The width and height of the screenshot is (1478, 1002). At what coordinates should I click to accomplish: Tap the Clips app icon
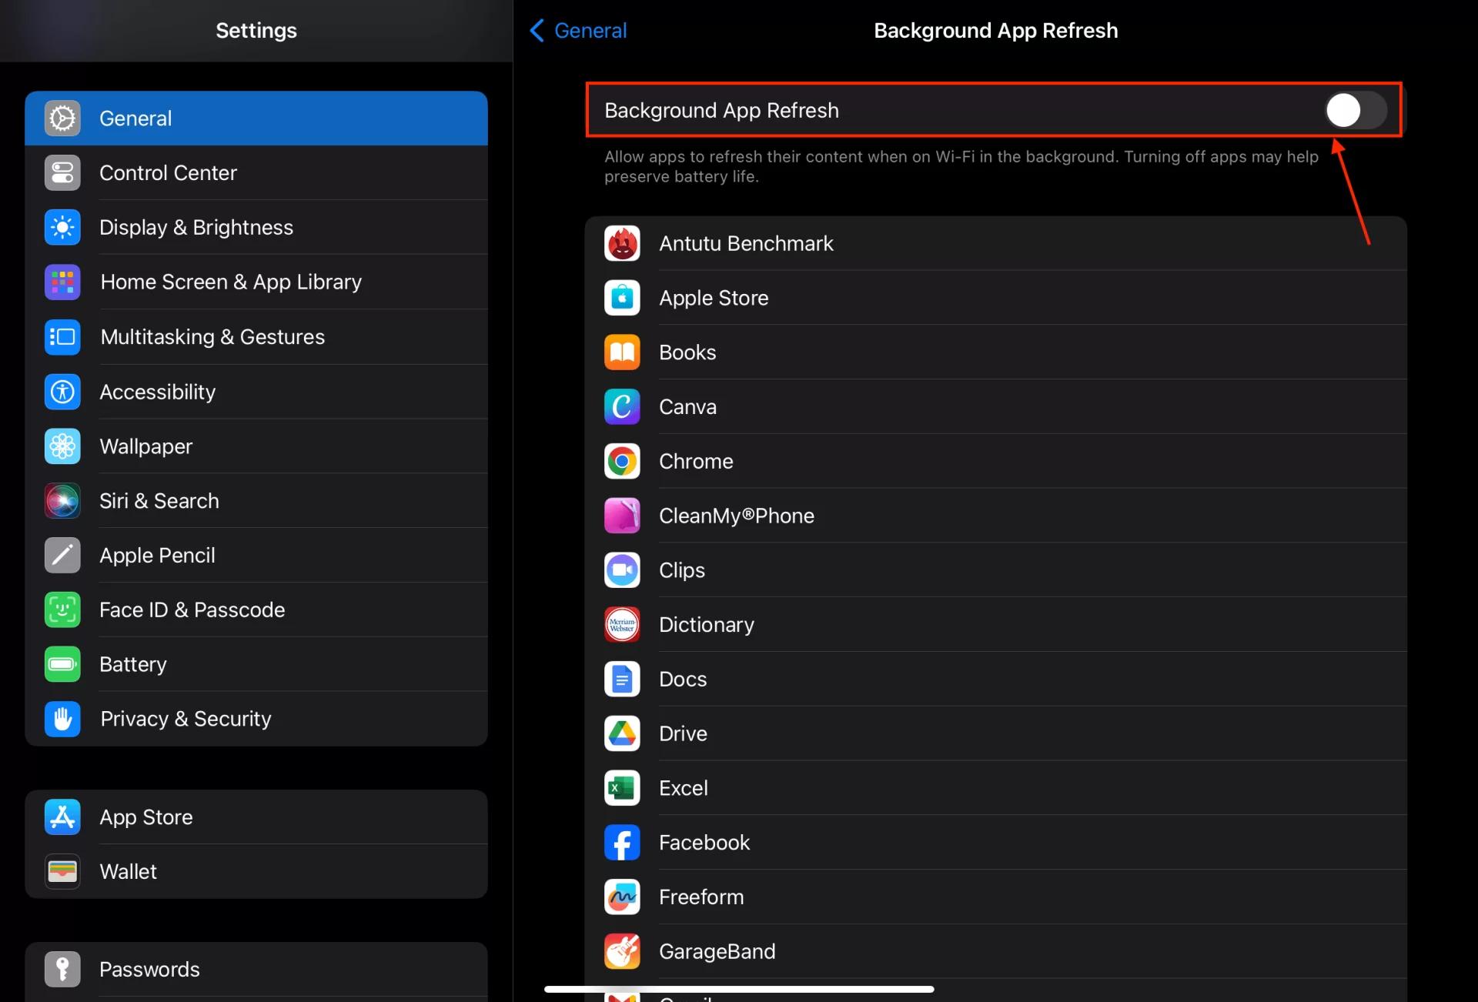tap(622, 571)
